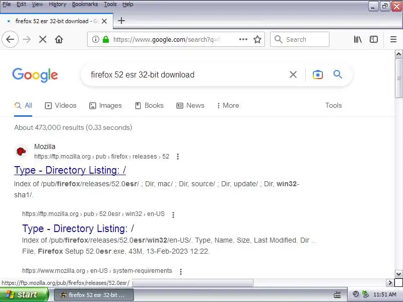The image size is (403, 302).
Task: Open page actions three-dot menu in URL bar
Action: point(243,39)
